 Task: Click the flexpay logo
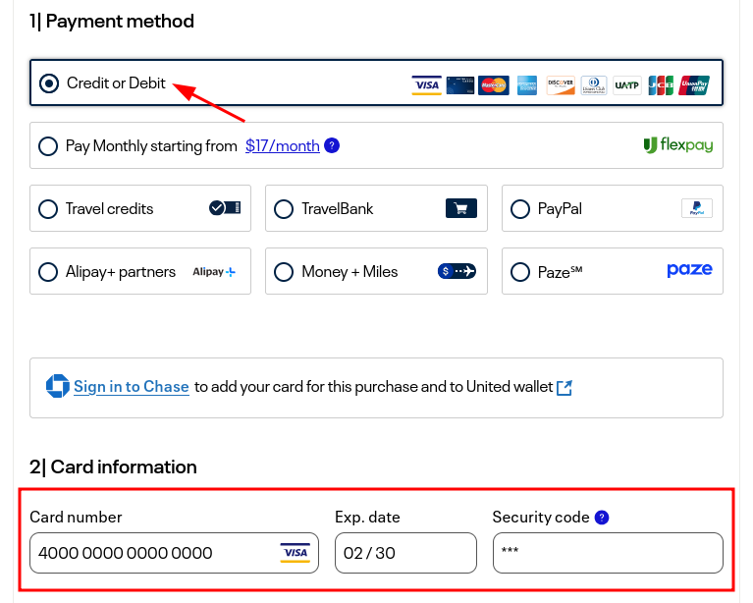click(678, 144)
